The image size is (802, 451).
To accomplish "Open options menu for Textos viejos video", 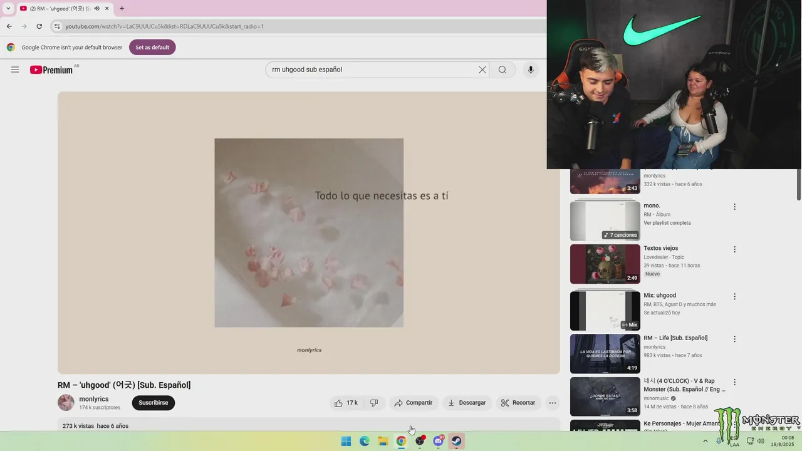I will (x=735, y=249).
